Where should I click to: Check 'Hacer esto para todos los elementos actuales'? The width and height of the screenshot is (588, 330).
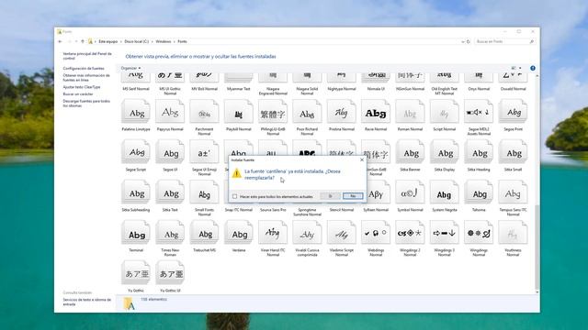(235, 196)
